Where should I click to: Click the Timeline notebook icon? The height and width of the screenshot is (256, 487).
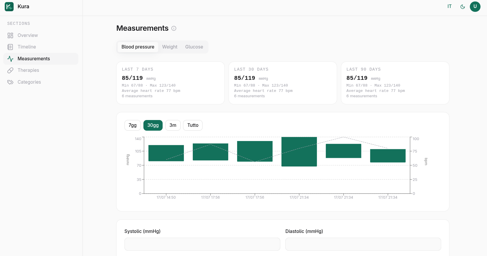click(x=10, y=47)
